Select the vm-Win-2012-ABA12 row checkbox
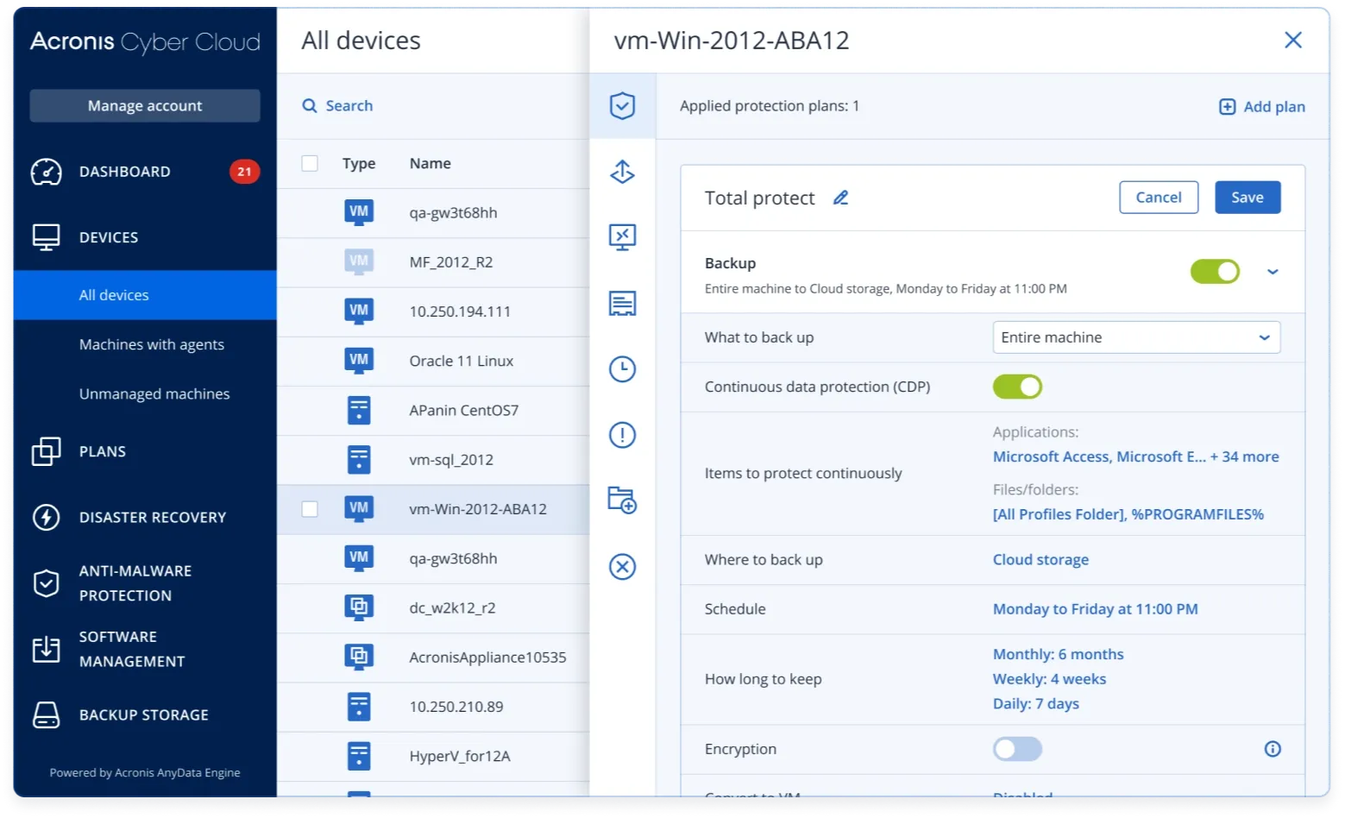 pos(310,509)
